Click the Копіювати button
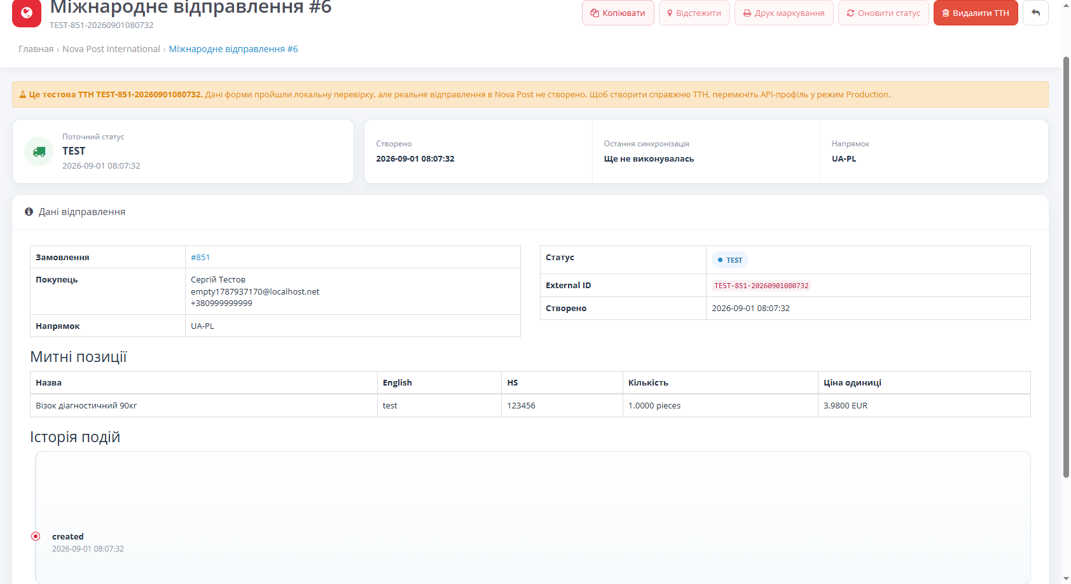 (618, 13)
